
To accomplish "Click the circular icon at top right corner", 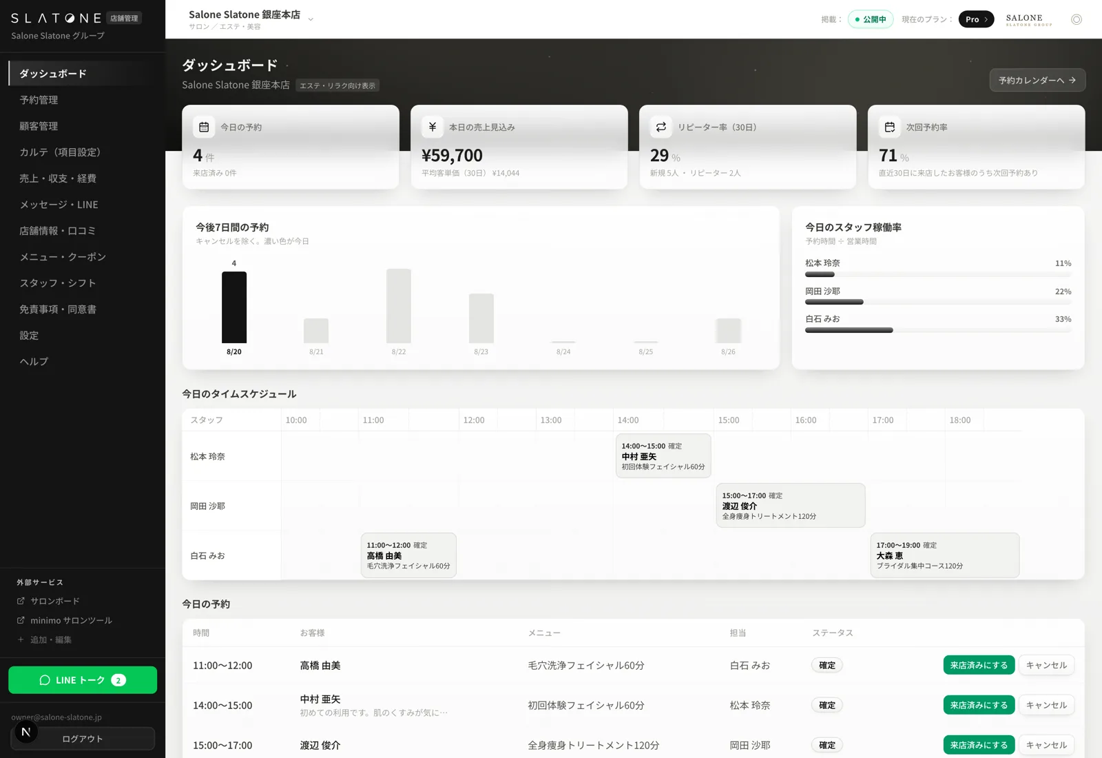I will (1077, 19).
